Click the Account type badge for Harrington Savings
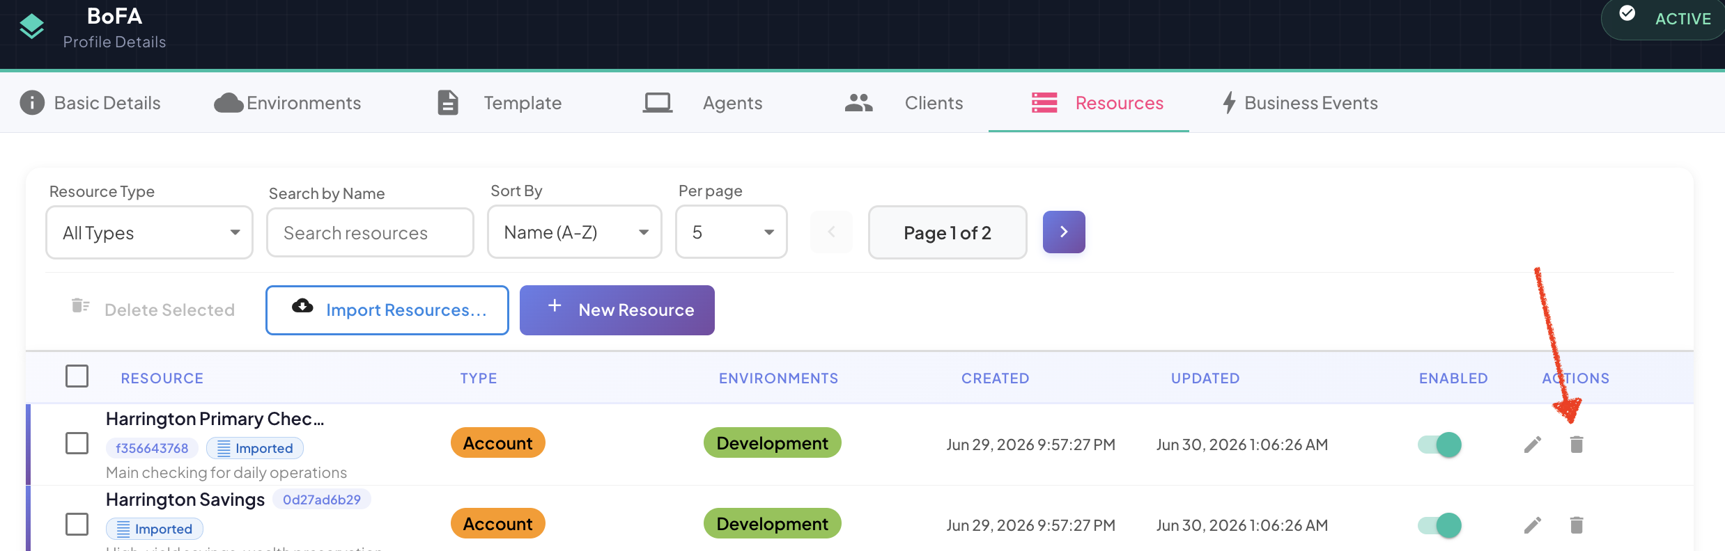Screen dimensions: 1725x551 (498, 523)
